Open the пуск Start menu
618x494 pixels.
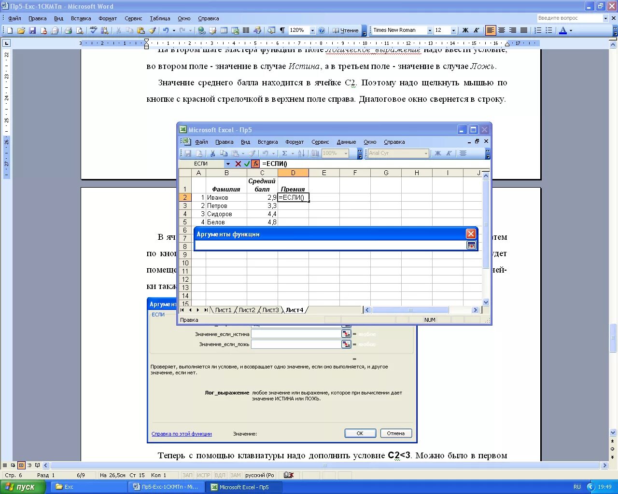(x=23, y=487)
